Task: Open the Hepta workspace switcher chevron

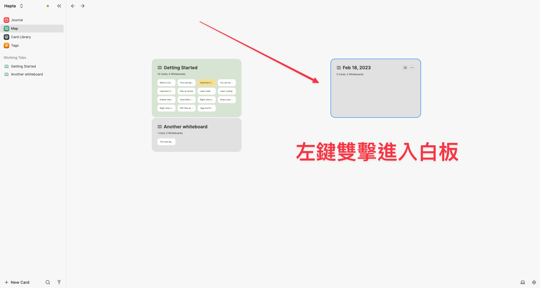Action: pos(21,6)
